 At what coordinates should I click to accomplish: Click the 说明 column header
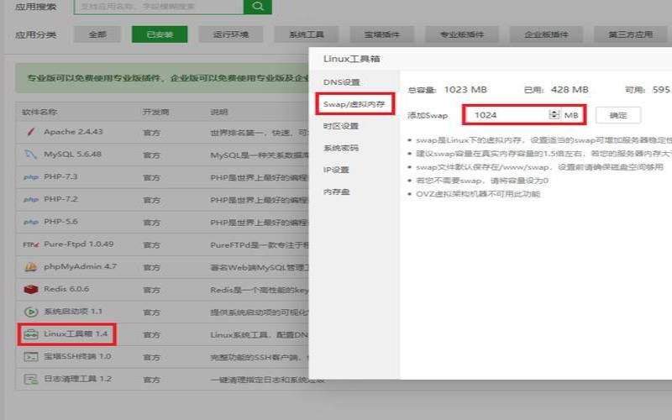[x=218, y=112]
